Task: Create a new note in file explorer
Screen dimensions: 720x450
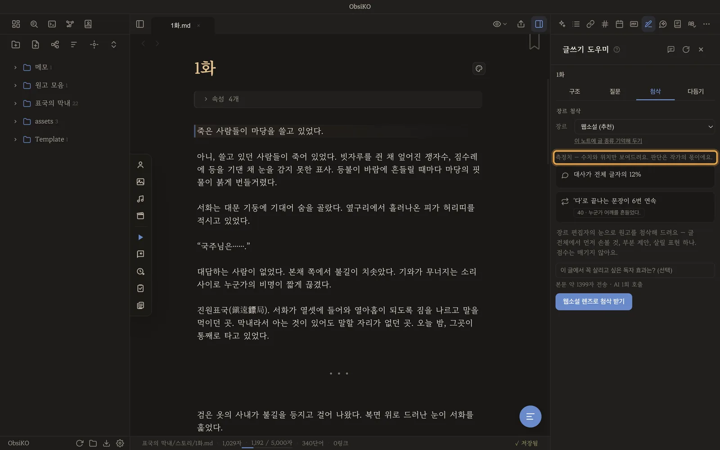Action: 36,44
